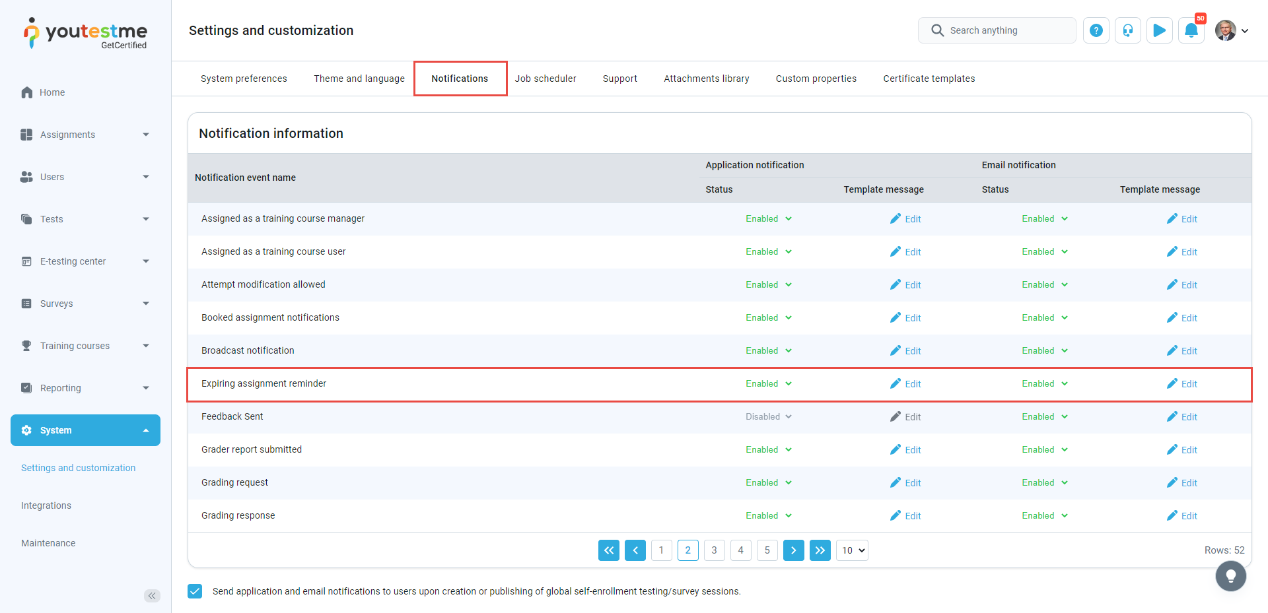The image size is (1268, 613).
Task: Click the lightbulb hint button
Action: [x=1230, y=576]
